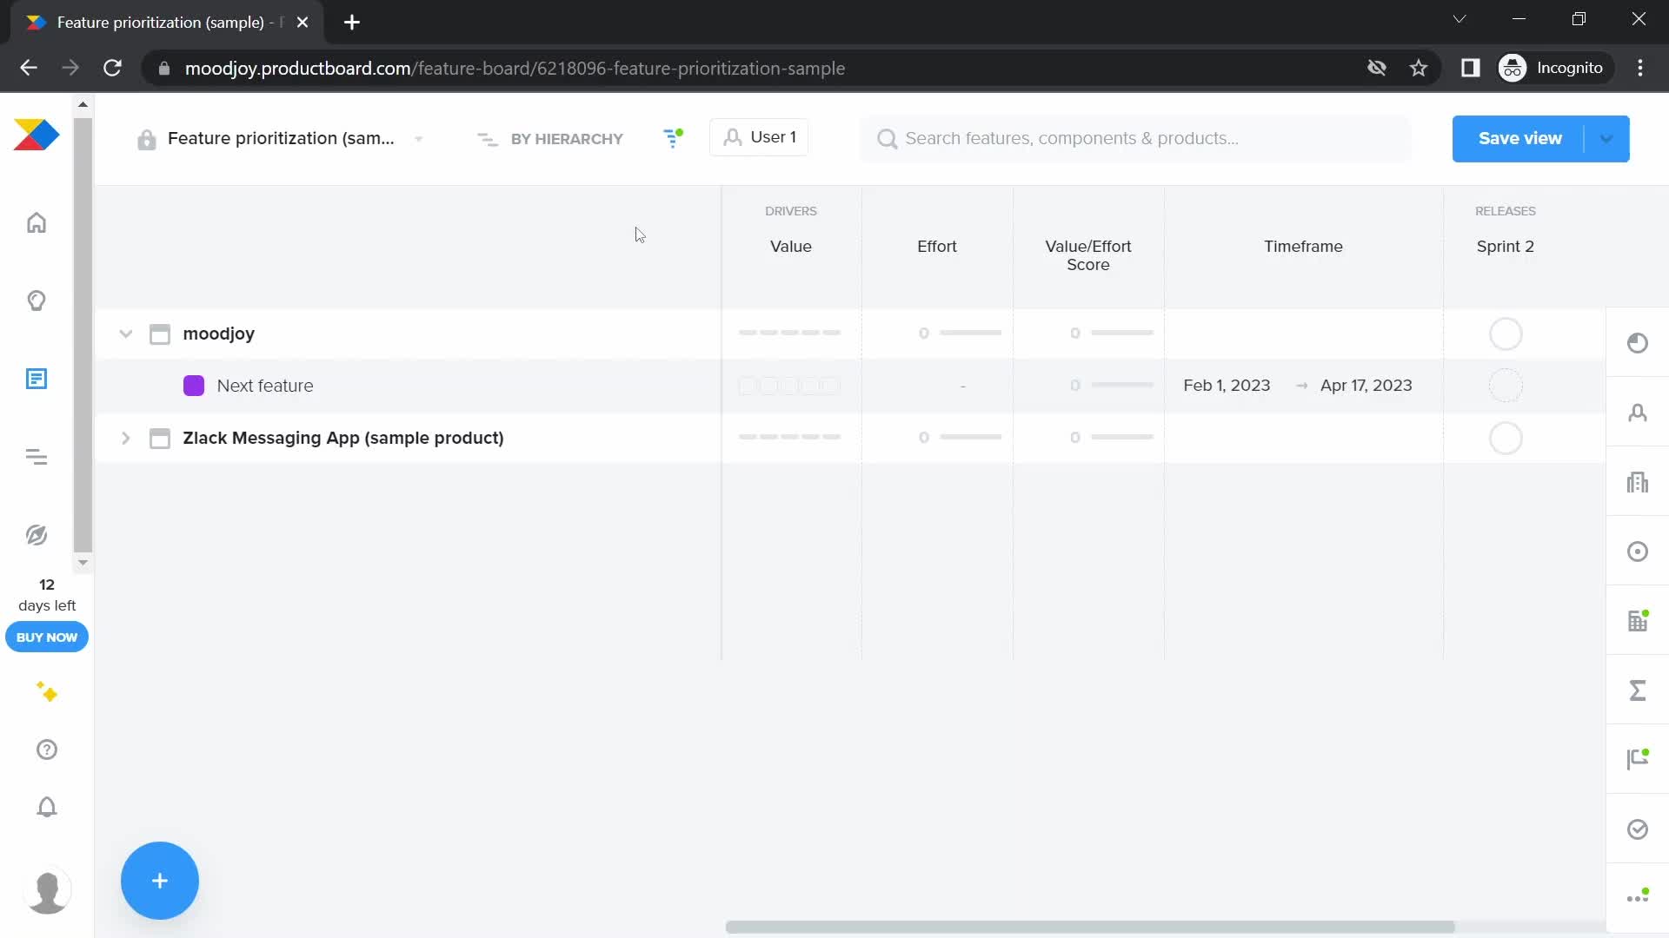Viewport: 1669px width, 938px height.
Task: Expand Zlack Messaging App row
Action: (126, 438)
